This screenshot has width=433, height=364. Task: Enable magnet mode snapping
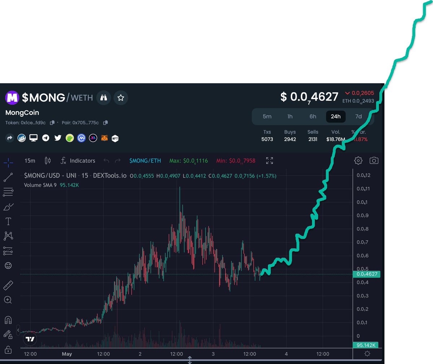[x=8, y=320]
